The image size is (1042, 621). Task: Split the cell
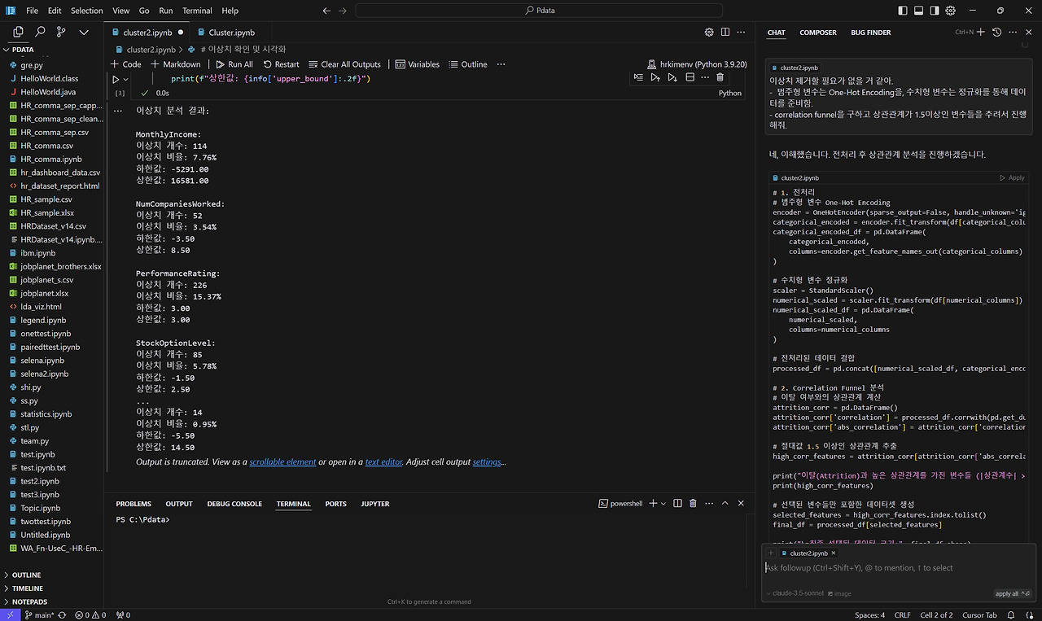[x=690, y=77]
